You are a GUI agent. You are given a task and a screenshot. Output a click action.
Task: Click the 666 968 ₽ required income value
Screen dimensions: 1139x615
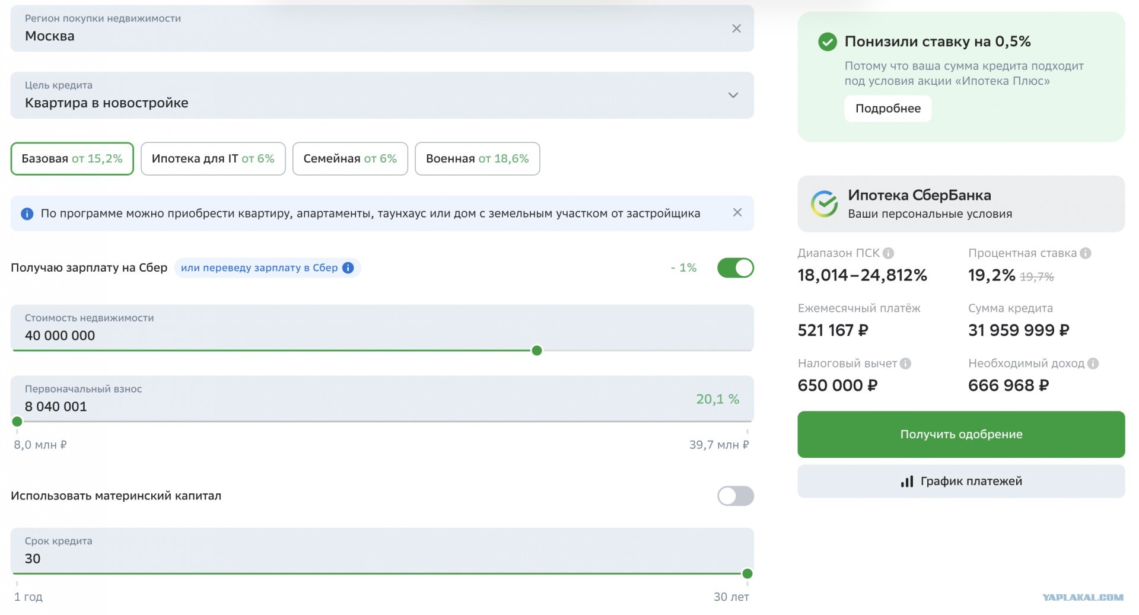click(x=1008, y=385)
